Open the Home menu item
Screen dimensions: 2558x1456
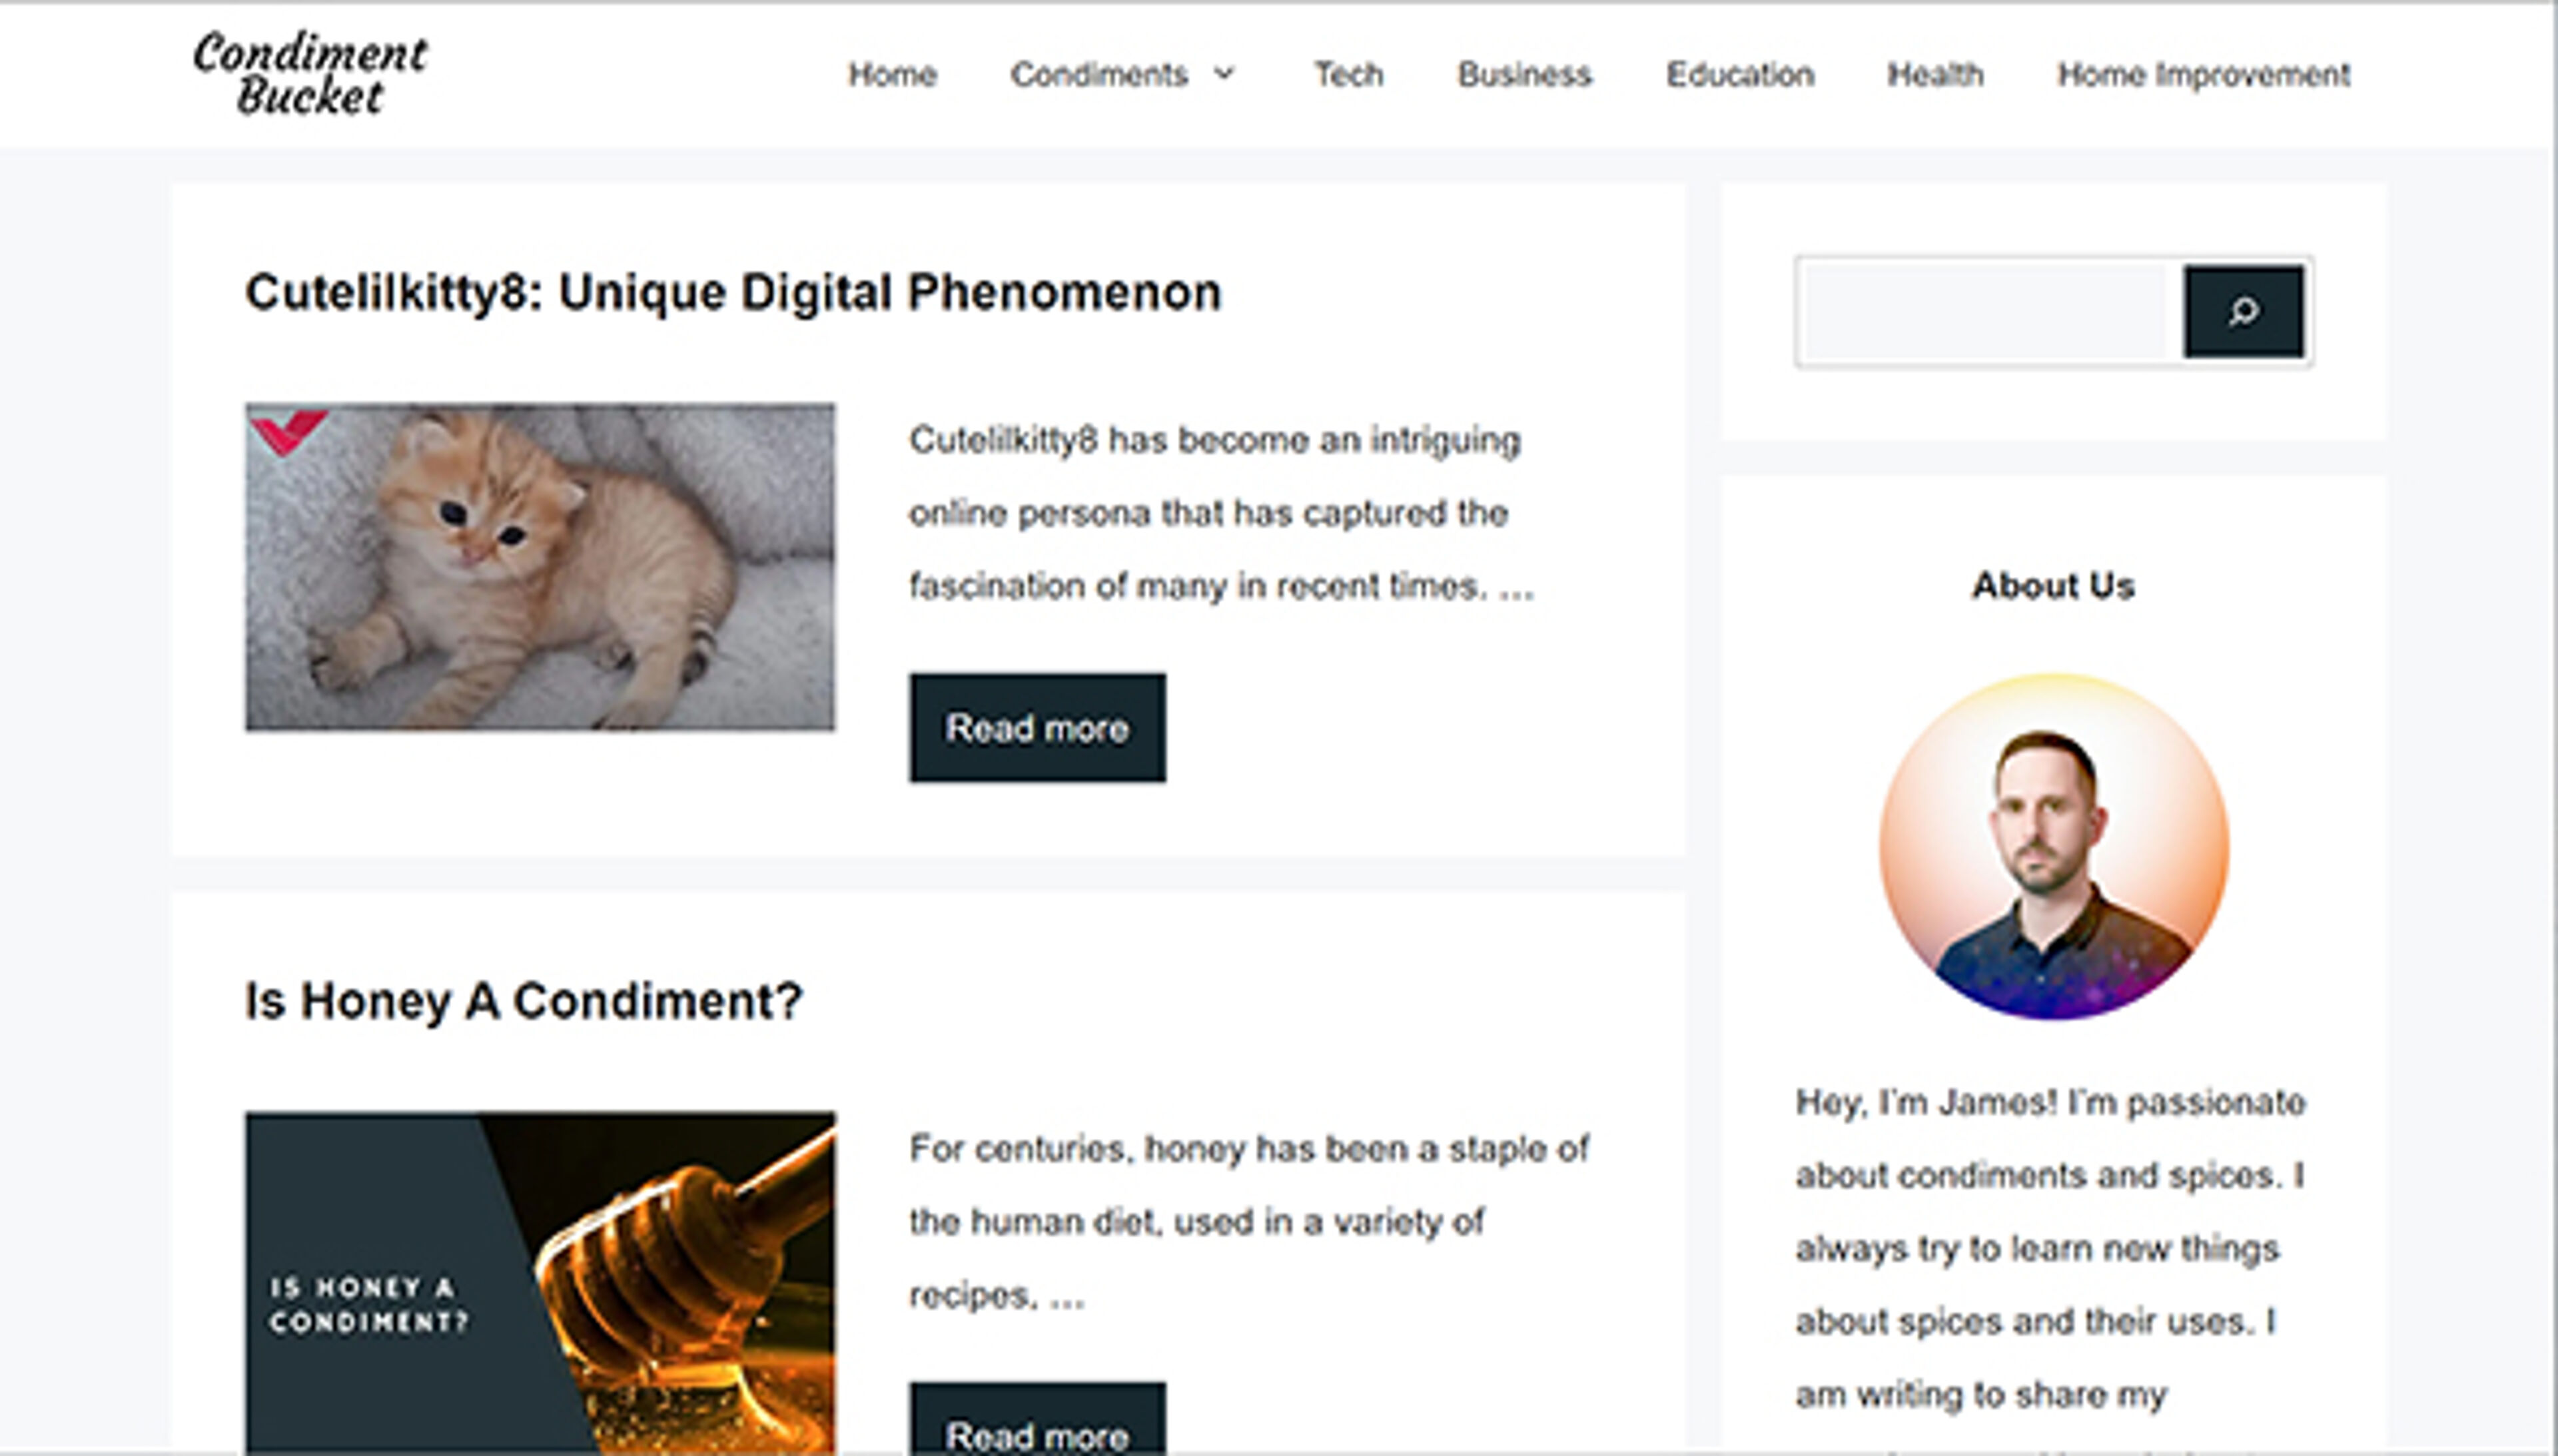[892, 74]
